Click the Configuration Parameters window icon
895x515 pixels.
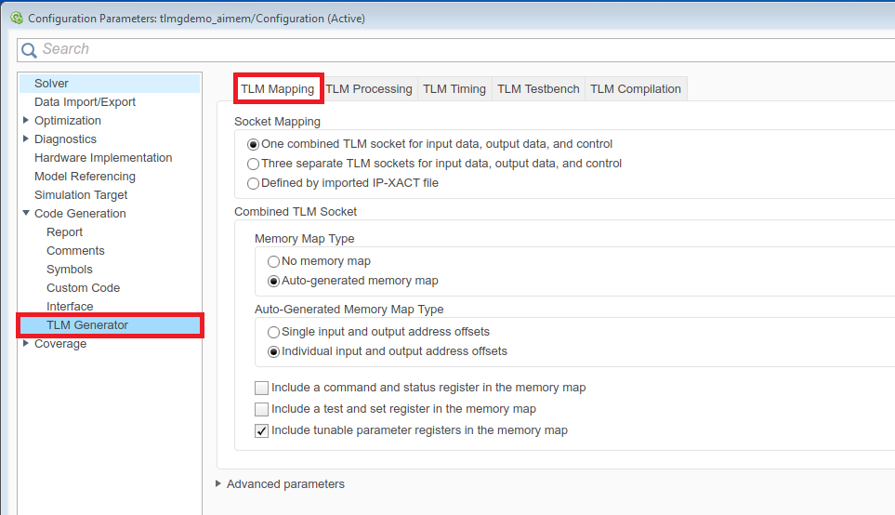coord(16,18)
